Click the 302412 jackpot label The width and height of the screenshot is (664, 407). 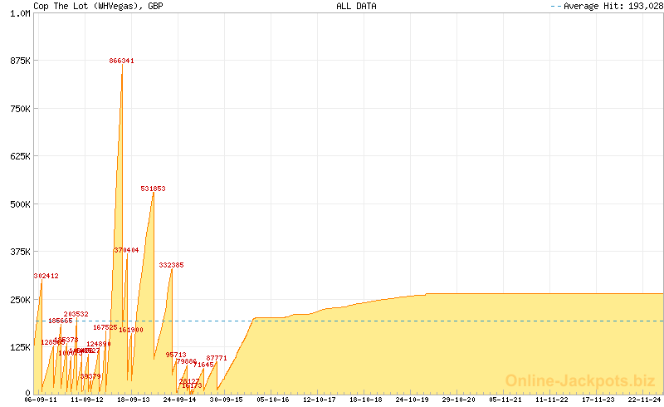(46, 276)
